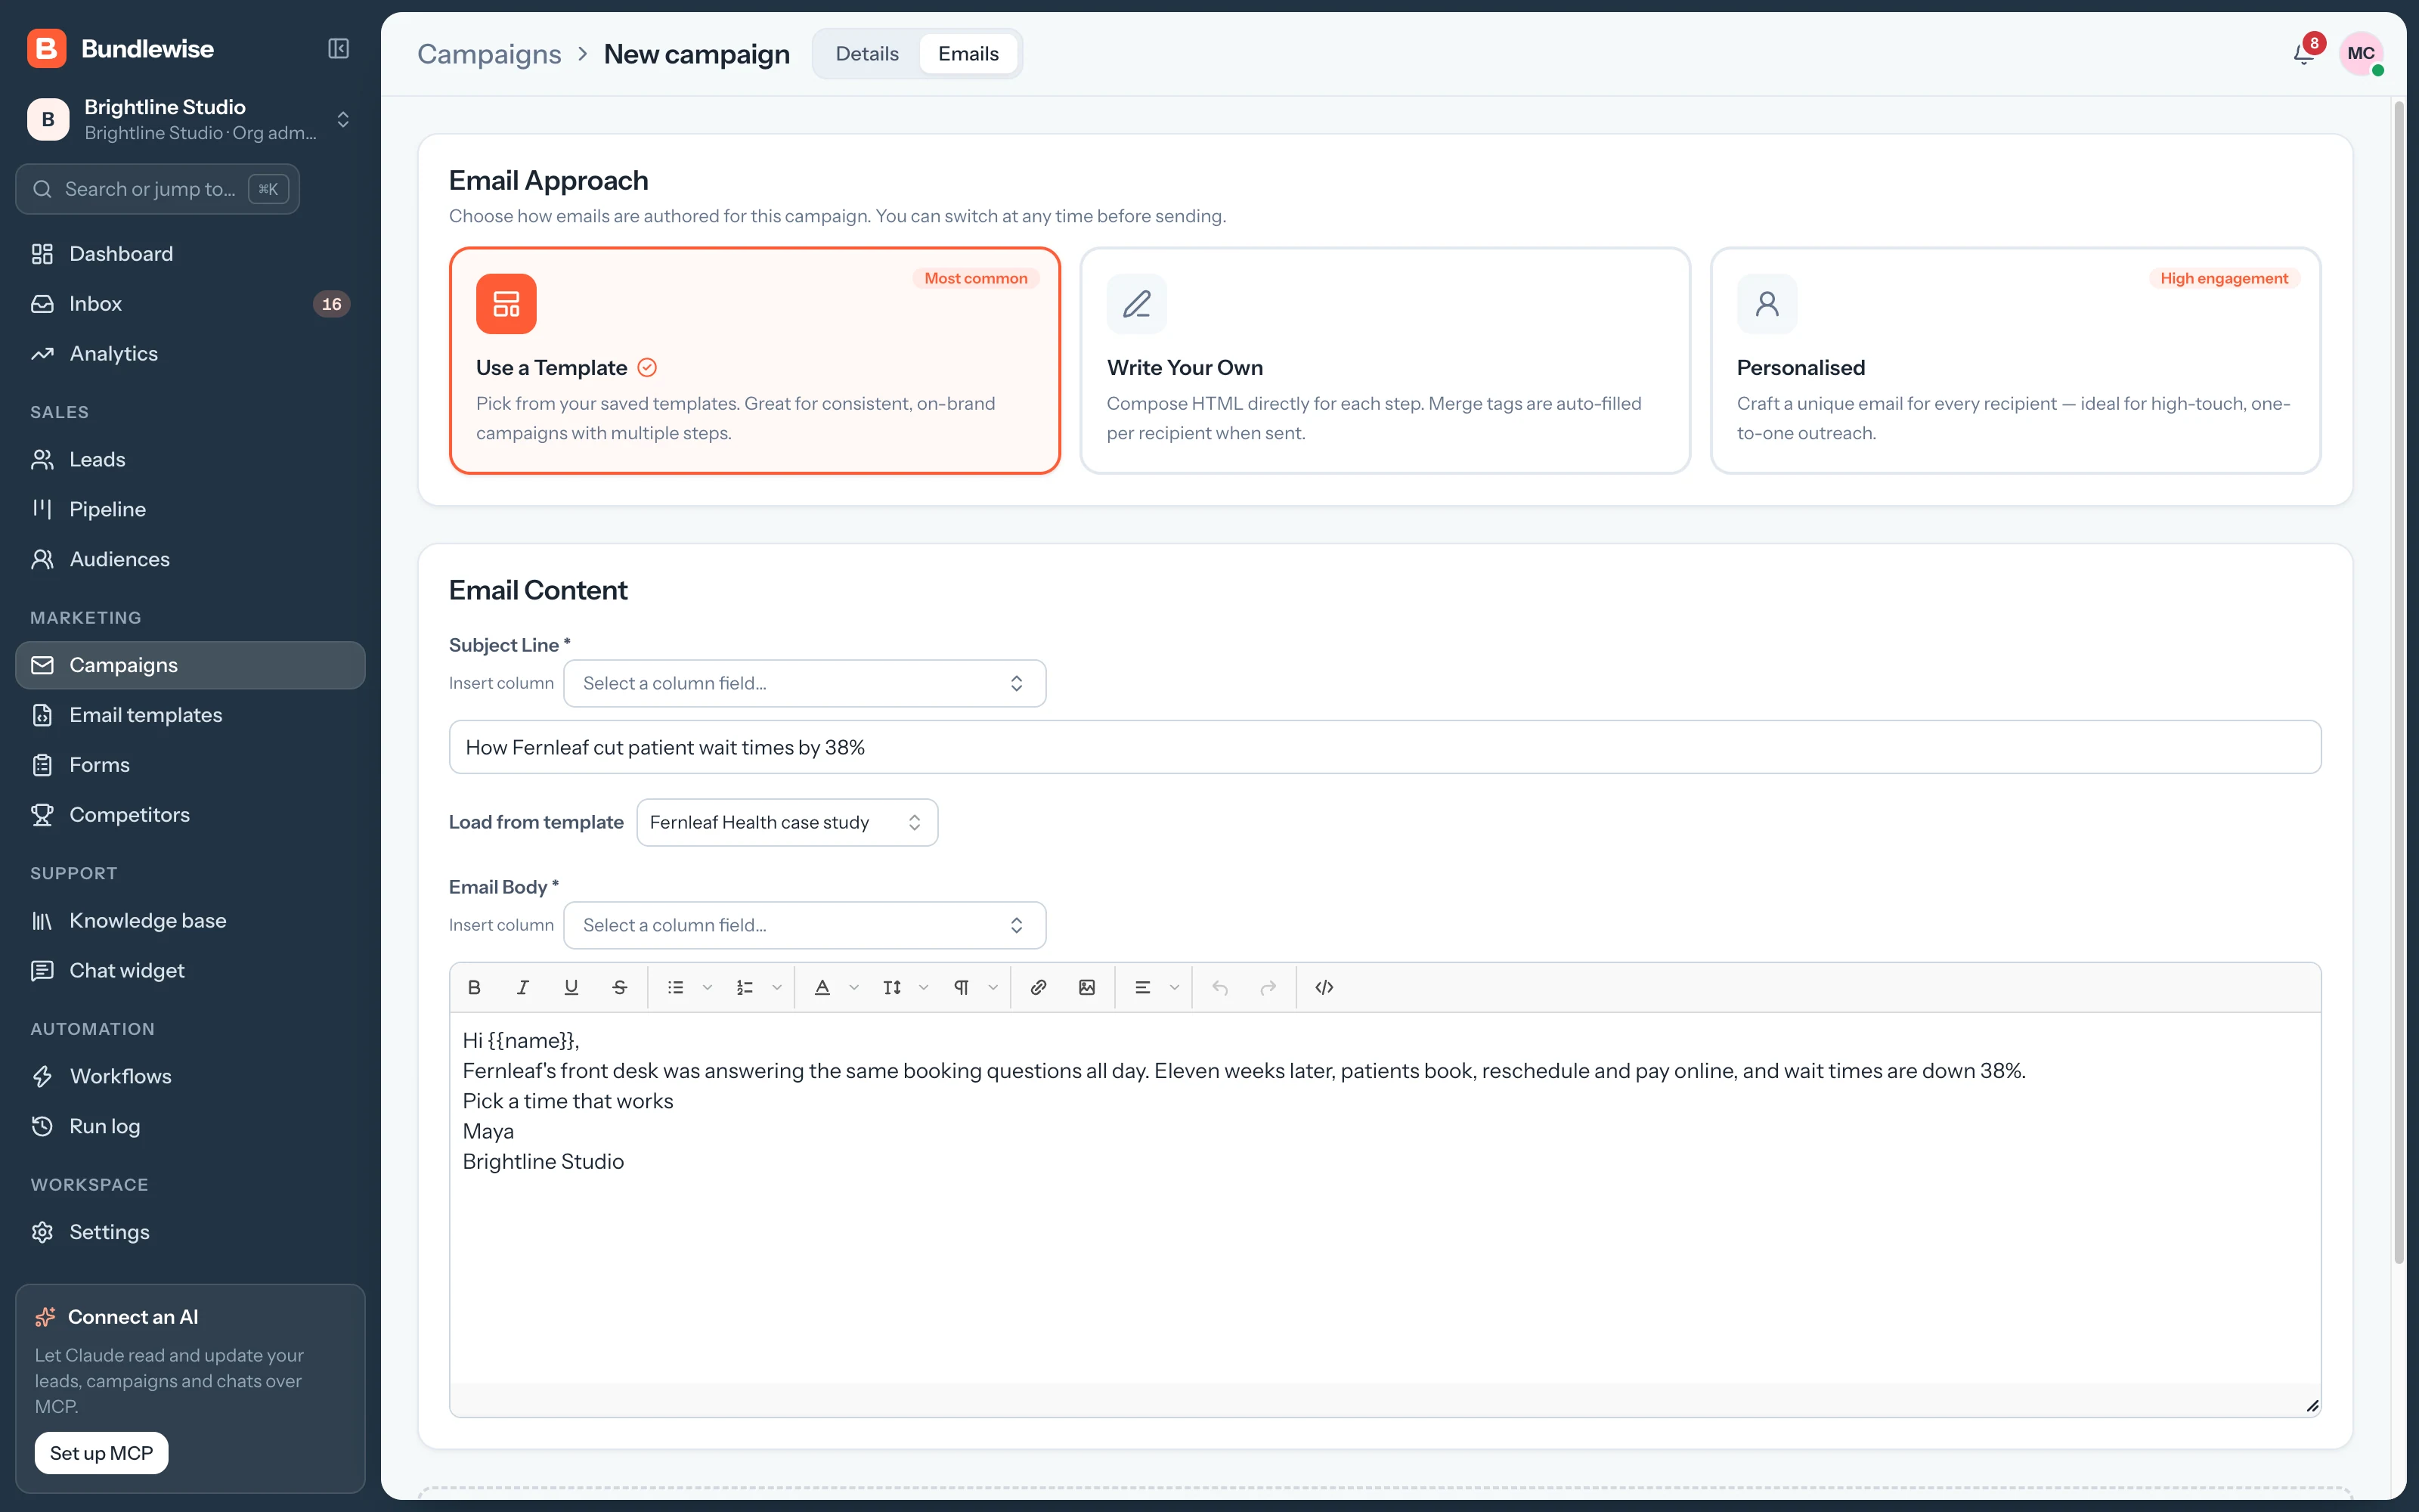Choose the Write Your Own approach

pyautogui.click(x=1384, y=360)
